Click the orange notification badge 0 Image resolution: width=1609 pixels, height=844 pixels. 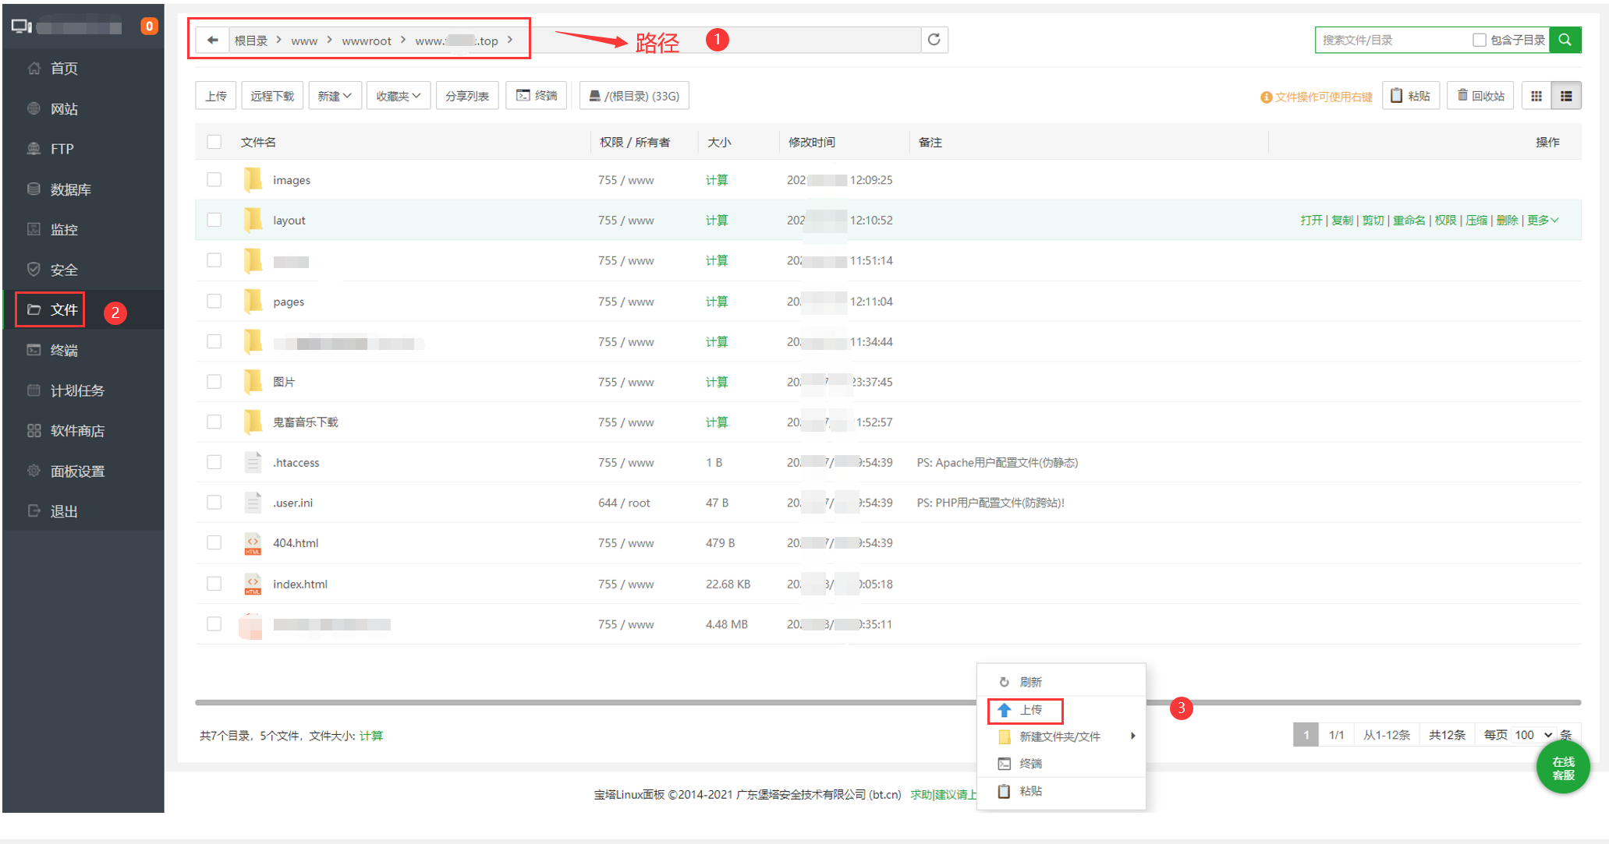pos(149,26)
